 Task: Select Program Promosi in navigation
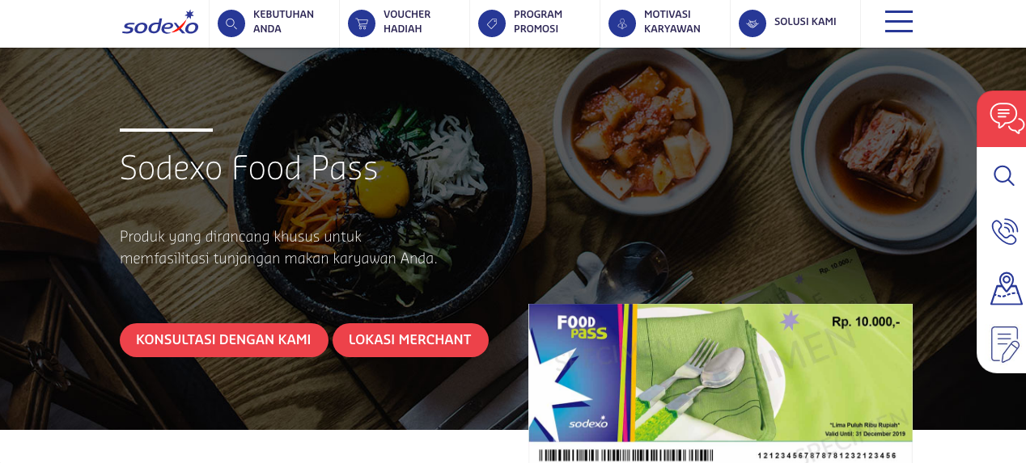pyautogui.click(x=538, y=22)
